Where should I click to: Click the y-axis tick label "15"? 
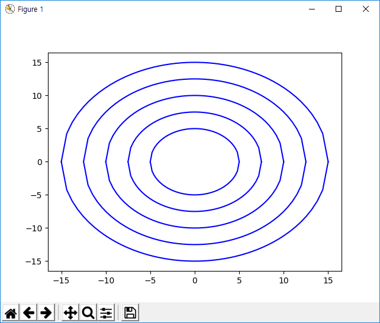pos(37,63)
